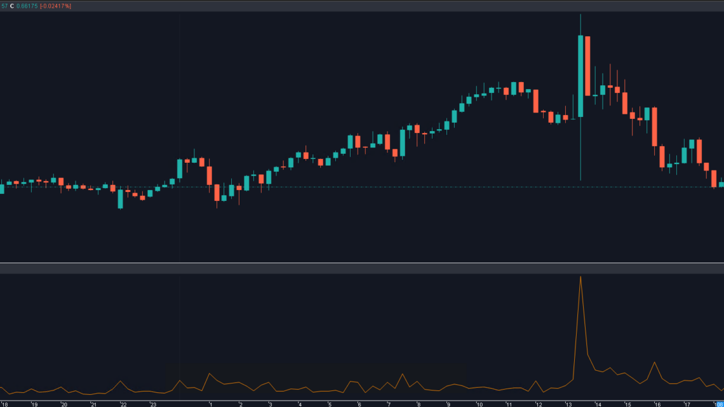Image resolution: width=724 pixels, height=407 pixels.
Task: Select the '23 label on time axis
Action: pyautogui.click(x=152, y=404)
